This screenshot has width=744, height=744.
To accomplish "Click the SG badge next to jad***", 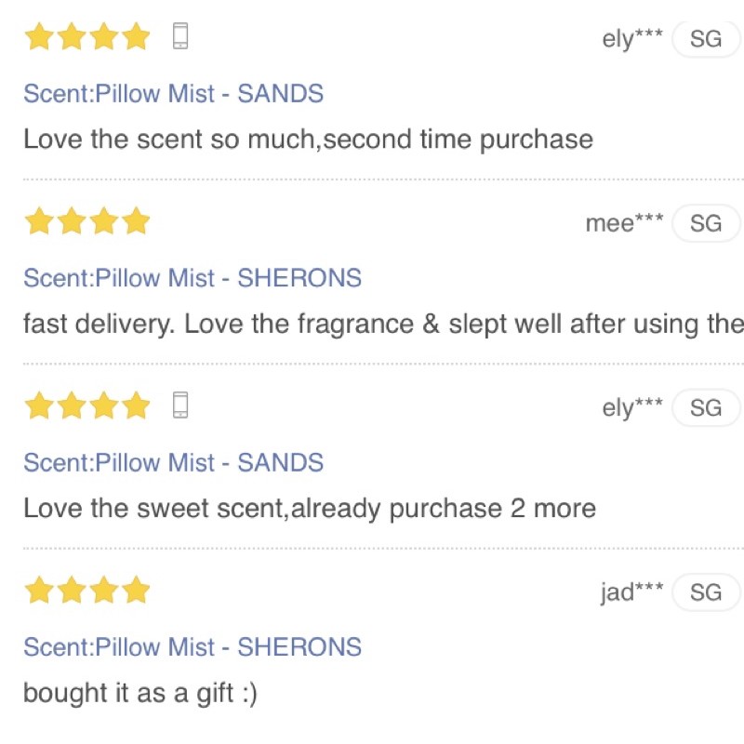I will click(x=706, y=592).
